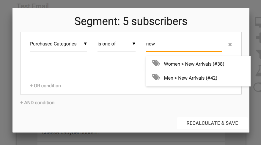Screen dimensions: 261x145
Task: Click the plus icon in right sidebar
Action: 258,37
